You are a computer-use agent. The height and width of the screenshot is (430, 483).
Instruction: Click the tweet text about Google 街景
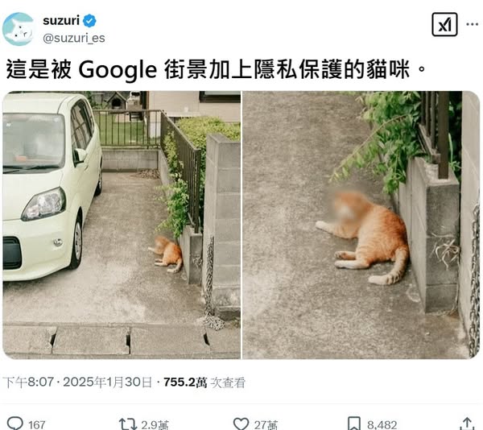[216, 69]
